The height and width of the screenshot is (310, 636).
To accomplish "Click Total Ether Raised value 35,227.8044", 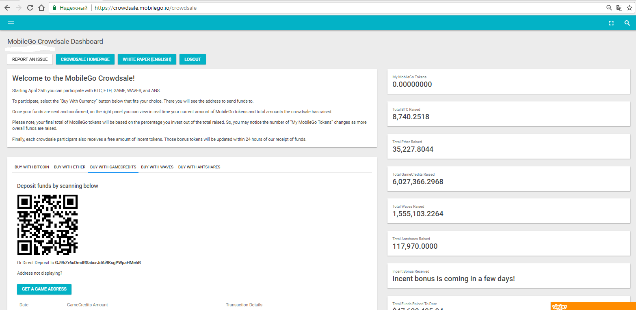I will [413, 149].
